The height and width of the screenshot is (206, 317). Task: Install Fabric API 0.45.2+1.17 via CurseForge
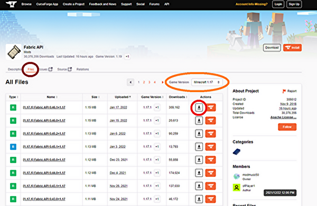(210, 133)
